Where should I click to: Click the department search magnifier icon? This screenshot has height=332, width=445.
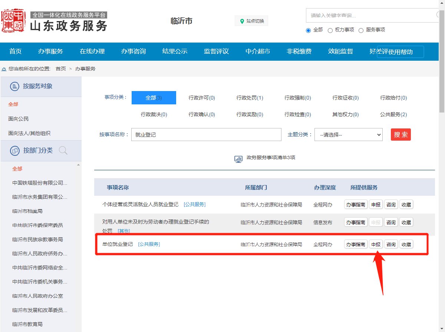tap(63, 151)
